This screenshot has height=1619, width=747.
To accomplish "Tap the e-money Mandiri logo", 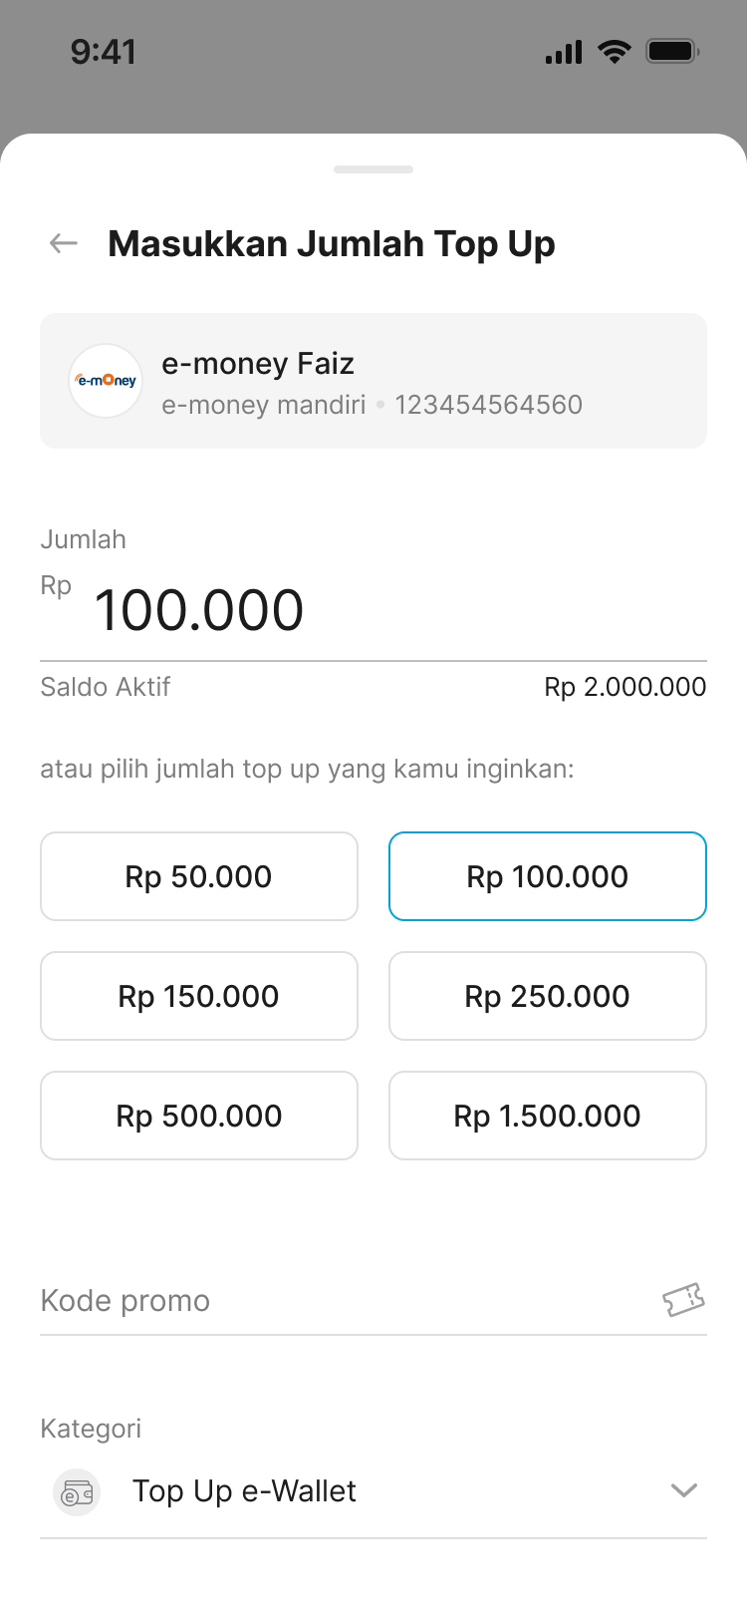I will 106,381.
